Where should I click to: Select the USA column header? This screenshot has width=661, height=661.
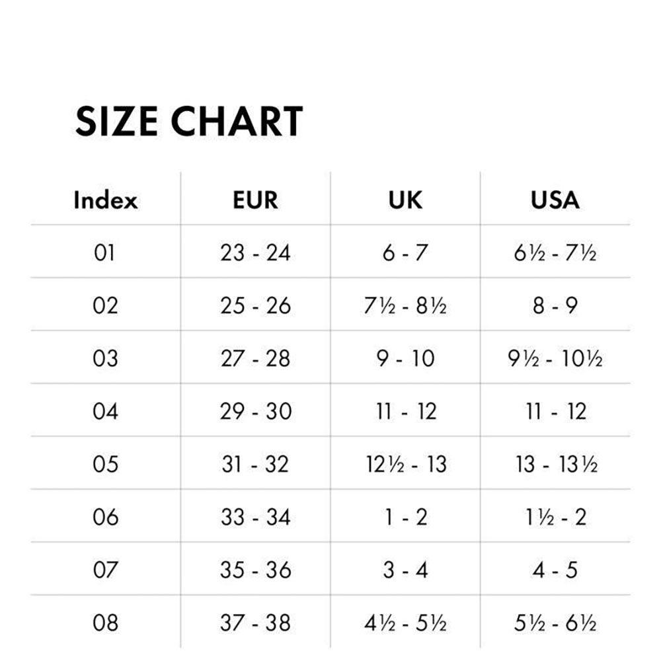click(555, 200)
